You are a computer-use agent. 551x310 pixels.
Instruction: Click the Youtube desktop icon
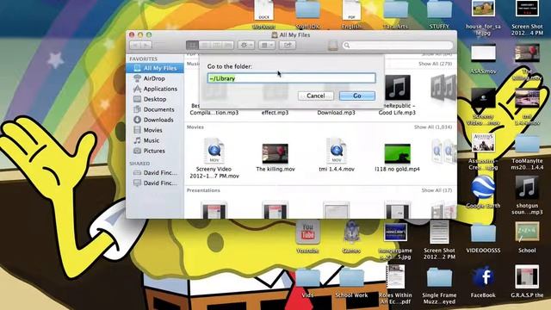pyautogui.click(x=307, y=237)
